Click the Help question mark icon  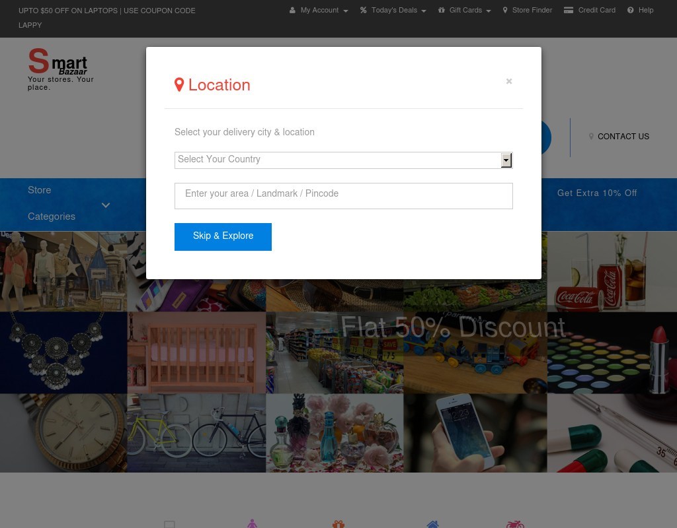tap(631, 11)
